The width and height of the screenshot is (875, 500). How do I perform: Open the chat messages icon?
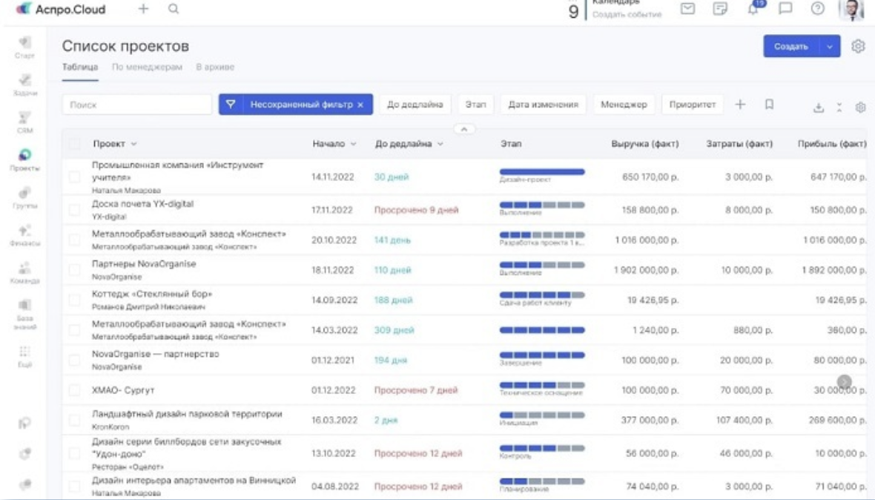(785, 9)
